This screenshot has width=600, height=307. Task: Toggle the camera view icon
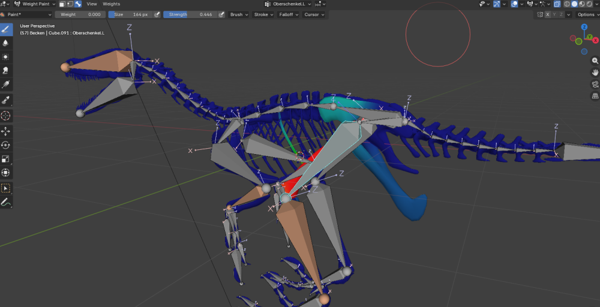click(x=595, y=85)
